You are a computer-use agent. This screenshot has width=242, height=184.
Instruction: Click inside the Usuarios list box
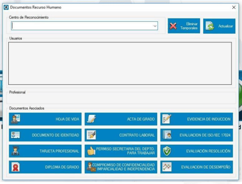coord(120,63)
